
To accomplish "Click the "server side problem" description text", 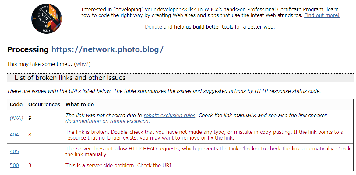I will pyautogui.click(x=119, y=165).
